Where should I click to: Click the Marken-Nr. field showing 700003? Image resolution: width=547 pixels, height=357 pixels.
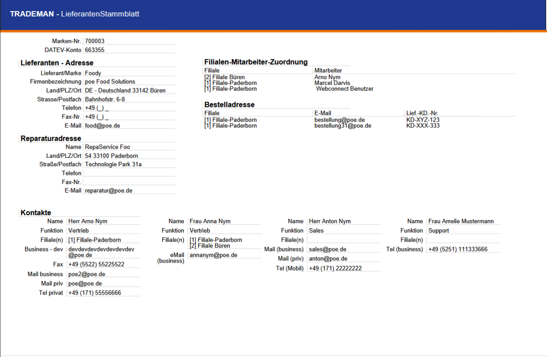pyautogui.click(x=129, y=41)
